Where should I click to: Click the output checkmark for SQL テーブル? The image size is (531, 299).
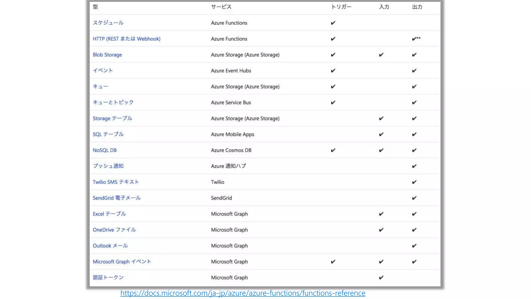tap(414, 134)
